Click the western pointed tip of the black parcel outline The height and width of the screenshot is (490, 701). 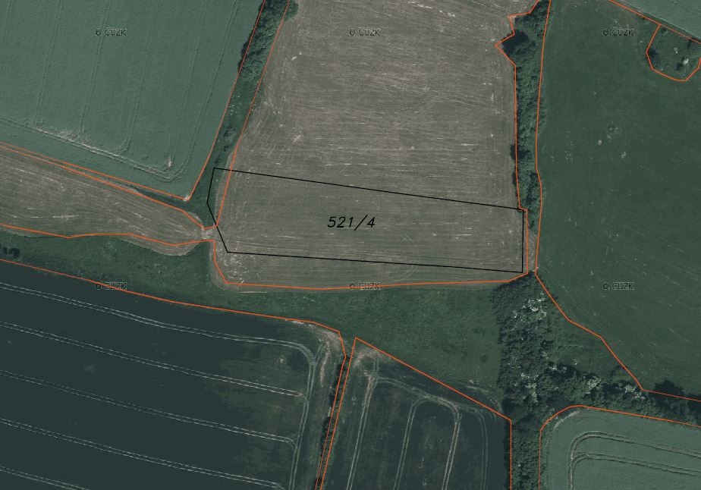[208, 203]
